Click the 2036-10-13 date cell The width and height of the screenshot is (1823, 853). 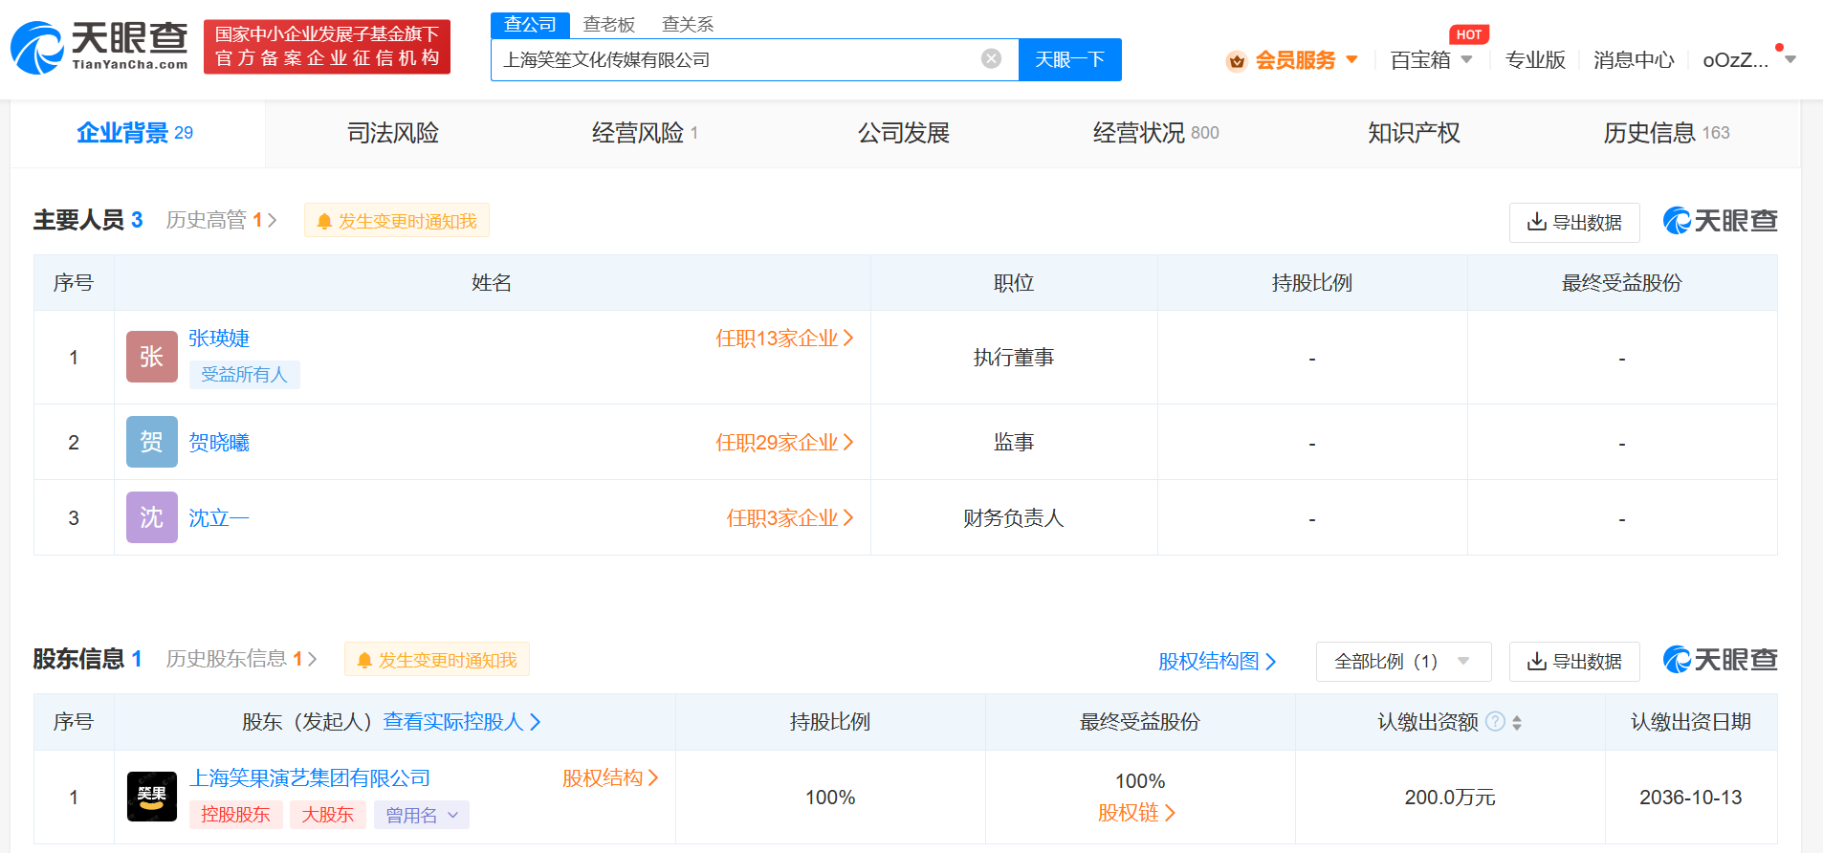(1691, 798)
